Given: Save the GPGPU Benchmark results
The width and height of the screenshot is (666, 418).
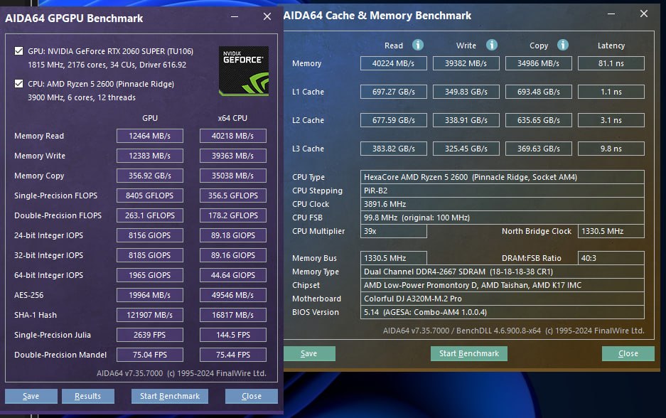Looking at the screenshot, I should (x=31, y=396).
